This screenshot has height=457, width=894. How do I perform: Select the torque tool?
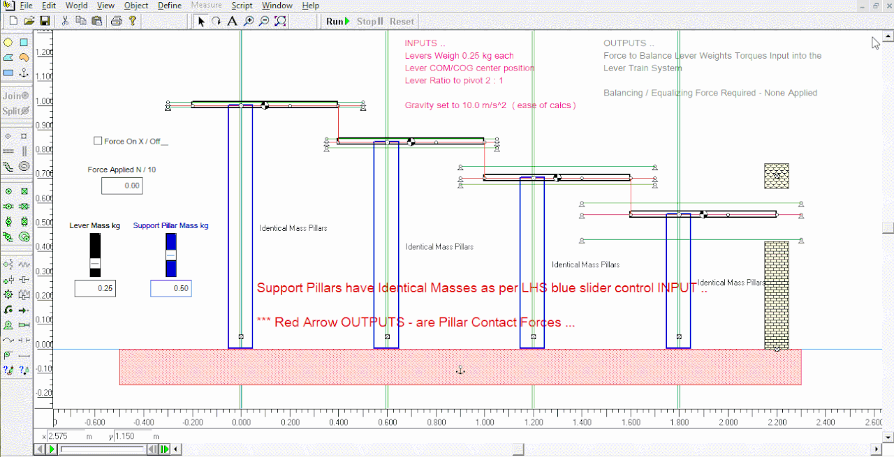pos(8,310)
